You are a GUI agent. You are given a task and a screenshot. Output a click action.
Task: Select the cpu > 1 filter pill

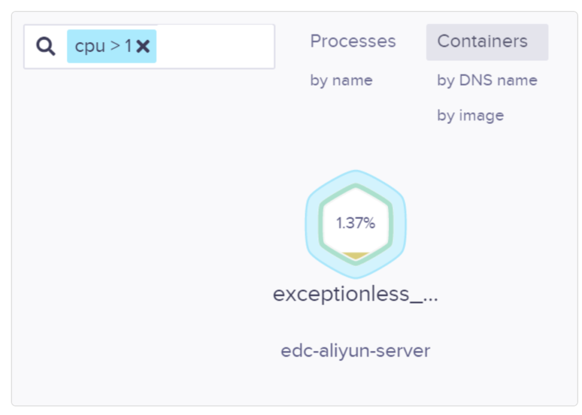point(112,47)
